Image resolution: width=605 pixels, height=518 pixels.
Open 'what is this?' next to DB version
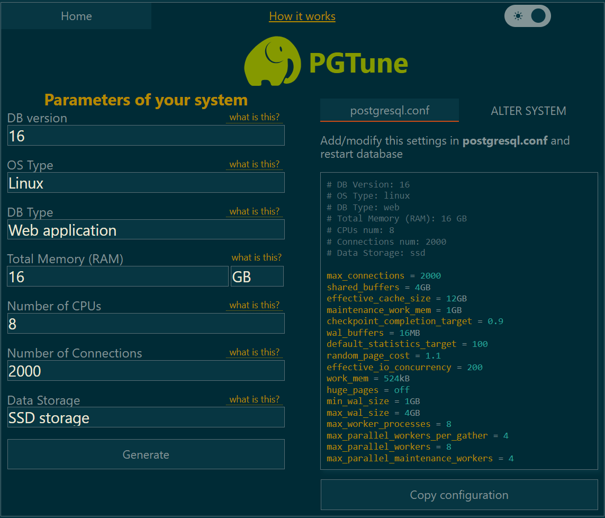click(x=254, y=117)
